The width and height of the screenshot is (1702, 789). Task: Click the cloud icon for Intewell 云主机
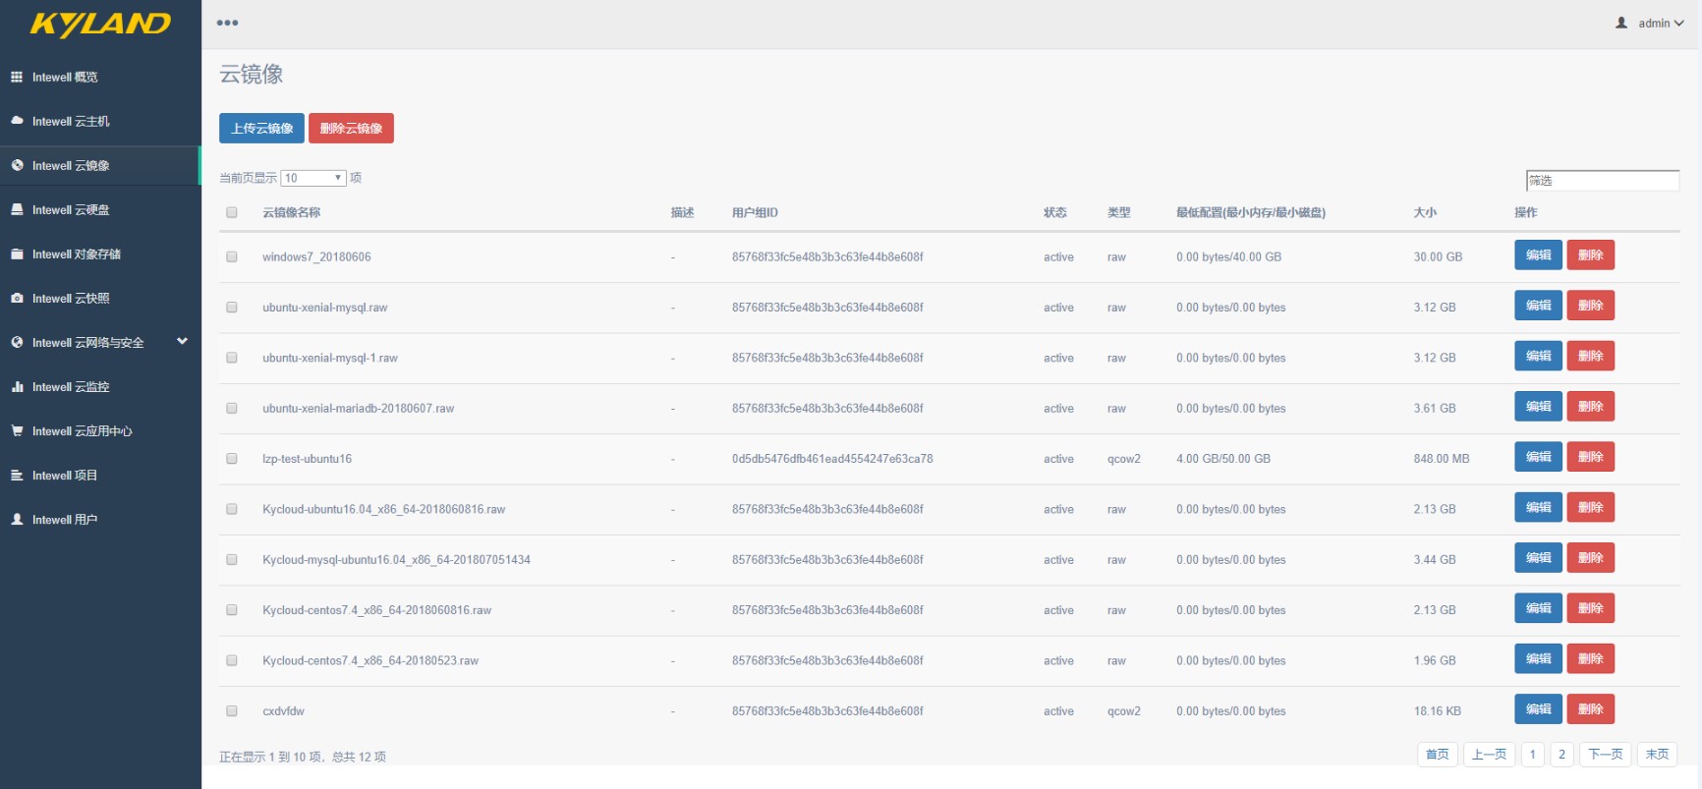coord(17,121)
